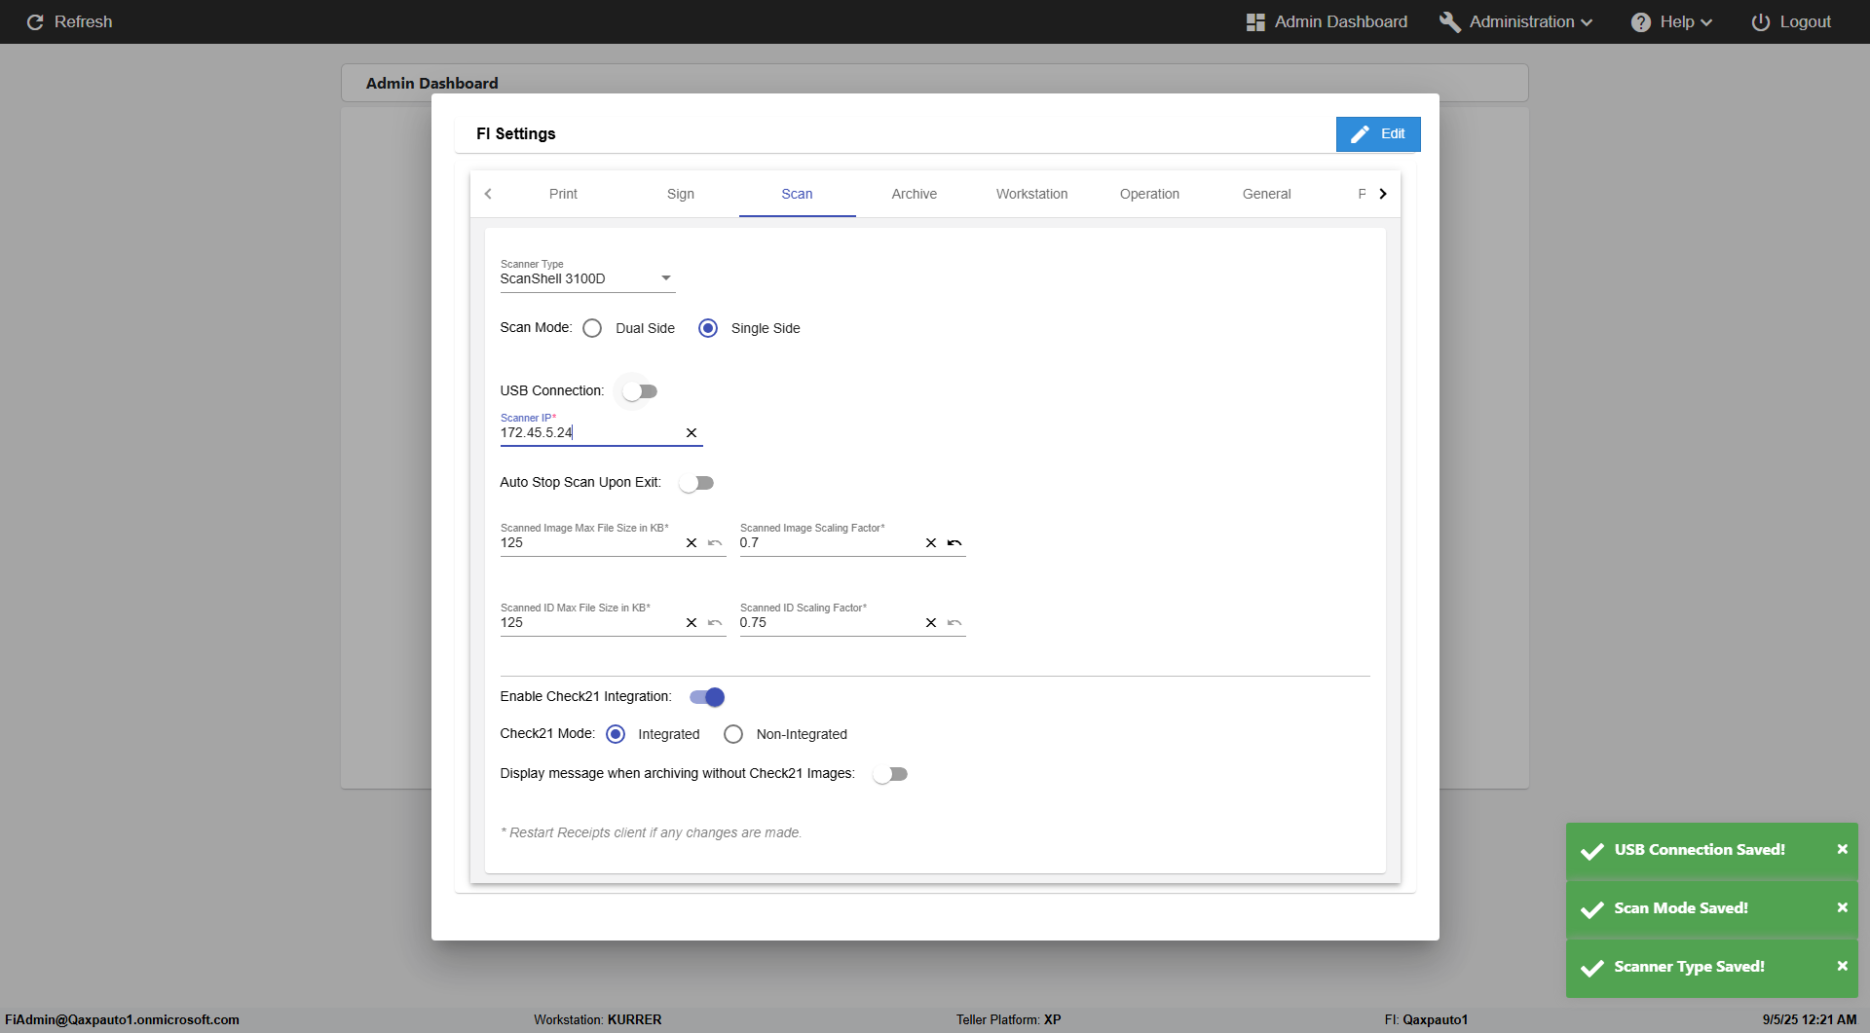This screenshot has height=1033, width=1870.
Task: Click the Scanner Type Saved checkmark
Action: (1592, 968)
